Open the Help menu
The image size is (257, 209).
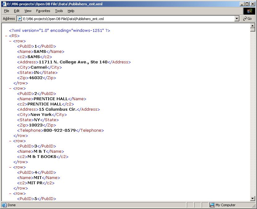[x=71, y=11]
